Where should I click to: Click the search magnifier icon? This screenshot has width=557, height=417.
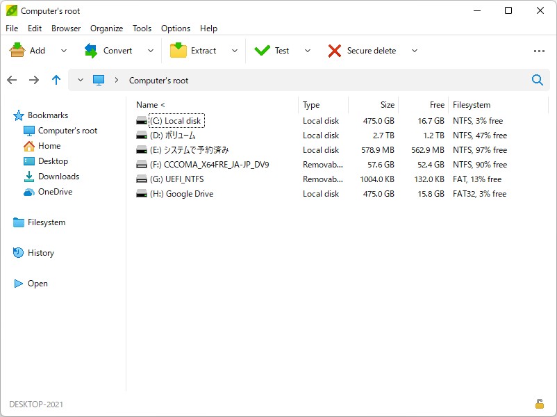tap(537, 80)
